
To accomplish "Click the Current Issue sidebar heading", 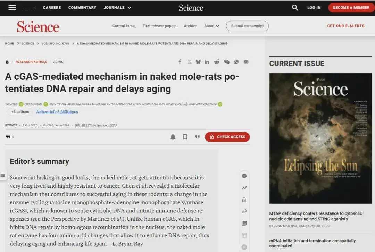I will pyautogui.click(x=297, y=64).
